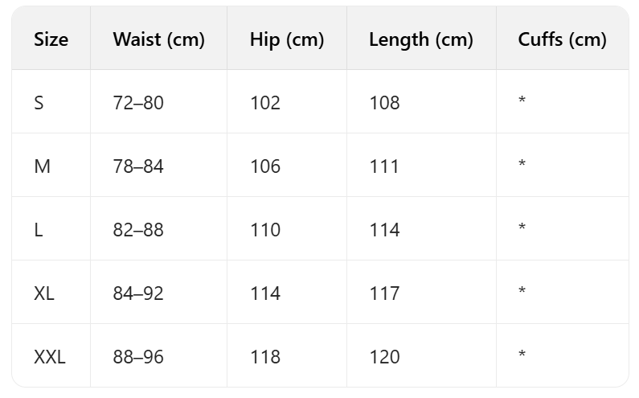Click the Length (cm) column header
Screen dimensions: 639x398
pos(420,39)
